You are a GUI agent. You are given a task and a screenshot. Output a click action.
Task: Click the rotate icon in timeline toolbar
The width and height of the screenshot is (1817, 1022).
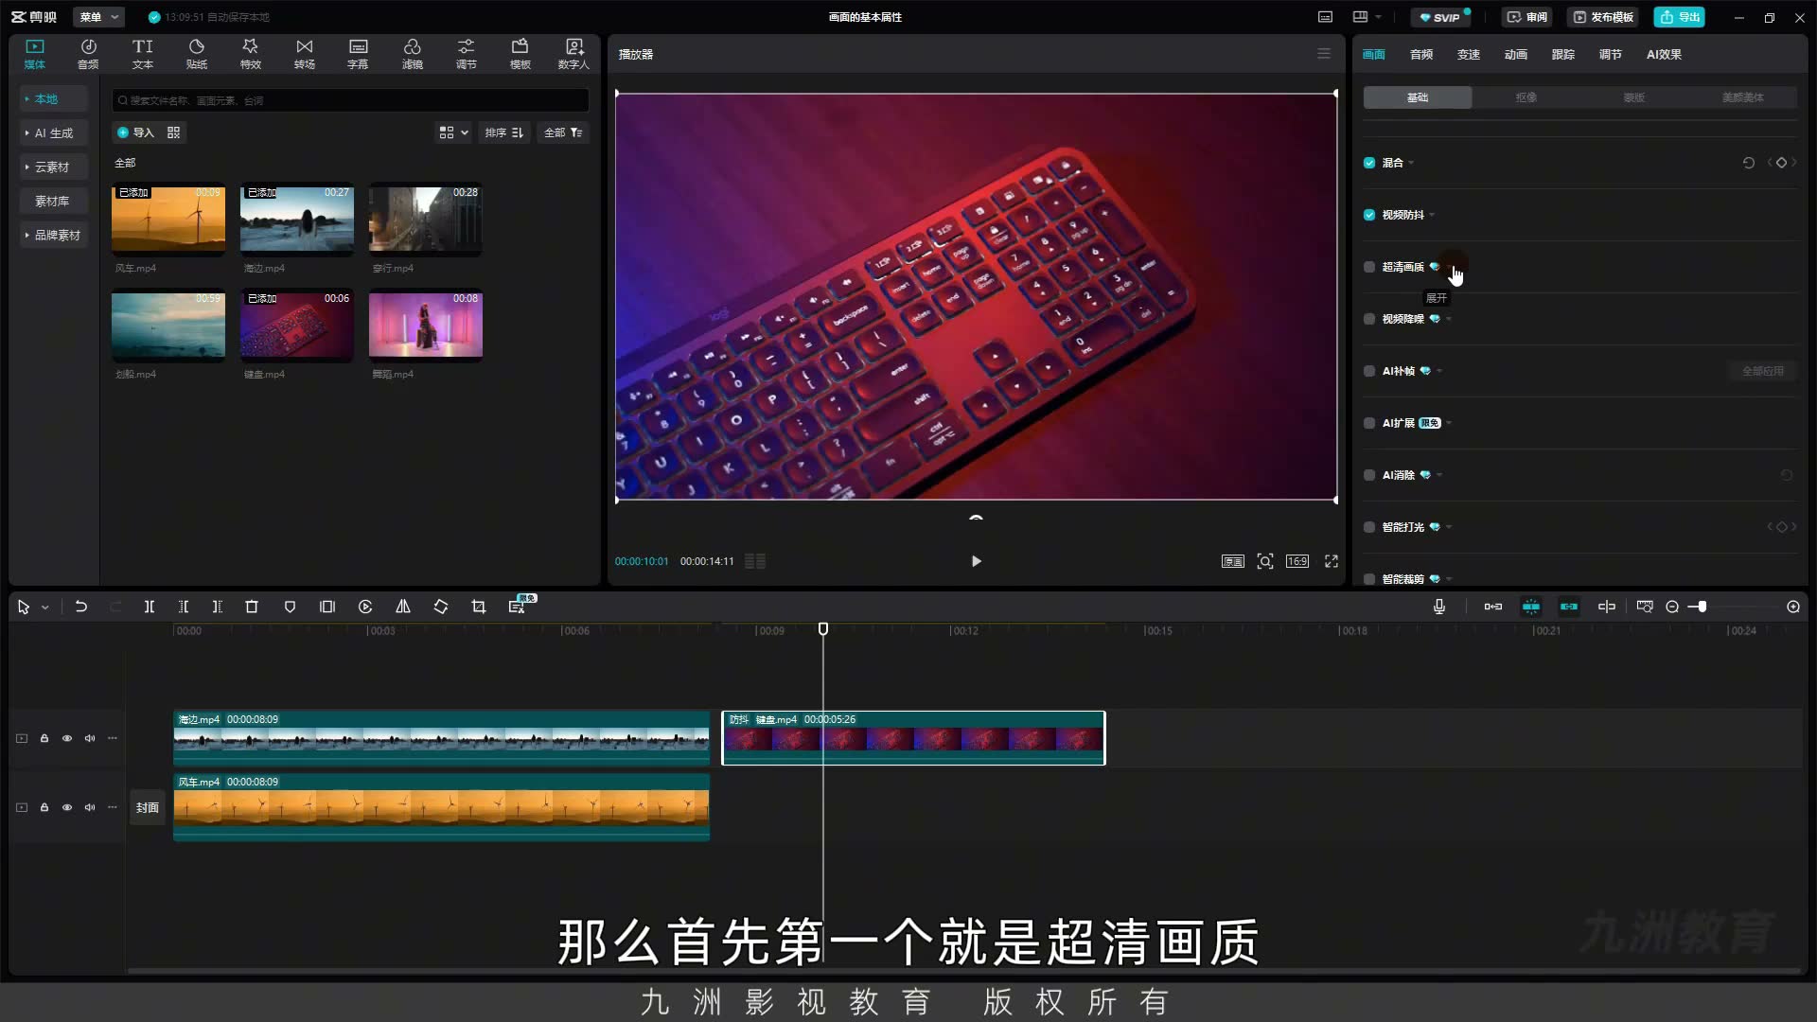(x=441, y=607)
